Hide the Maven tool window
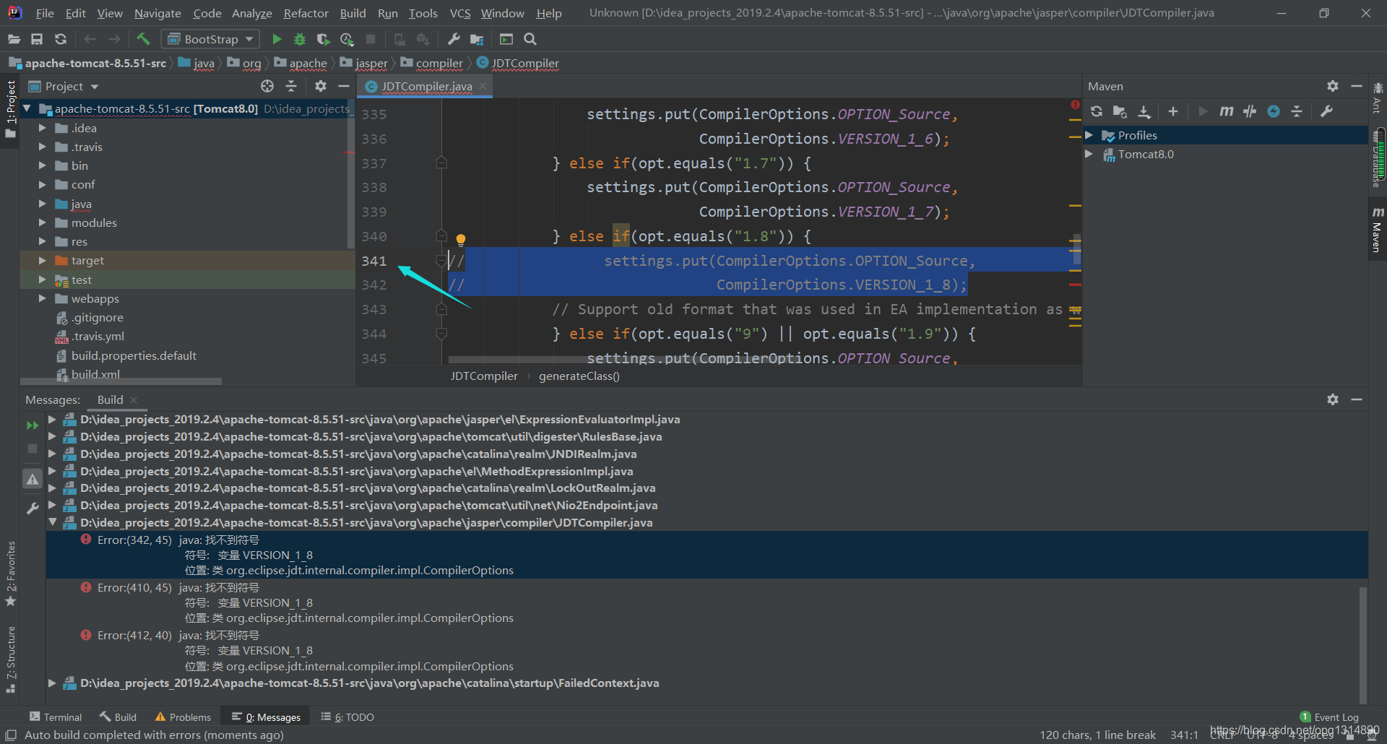The height and width of the screenshot is (744, 1387). click(1357, 86)
